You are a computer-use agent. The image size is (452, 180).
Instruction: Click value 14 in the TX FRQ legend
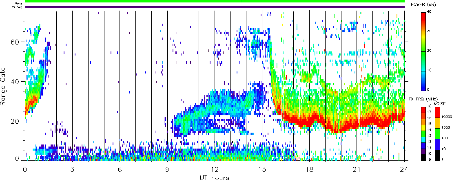429,130
